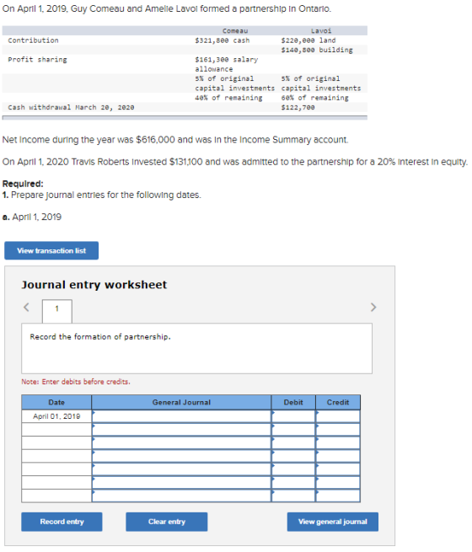Image resolution: width=472 pixels, height=552 pixels.
Task: Click the fourth row General Journal cell
Action: coord(181,456)
